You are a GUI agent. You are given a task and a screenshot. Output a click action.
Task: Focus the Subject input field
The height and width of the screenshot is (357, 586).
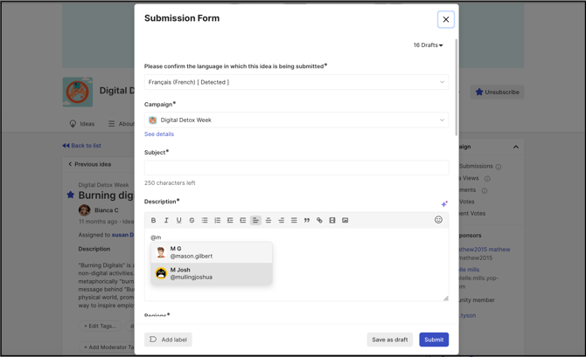296,168
